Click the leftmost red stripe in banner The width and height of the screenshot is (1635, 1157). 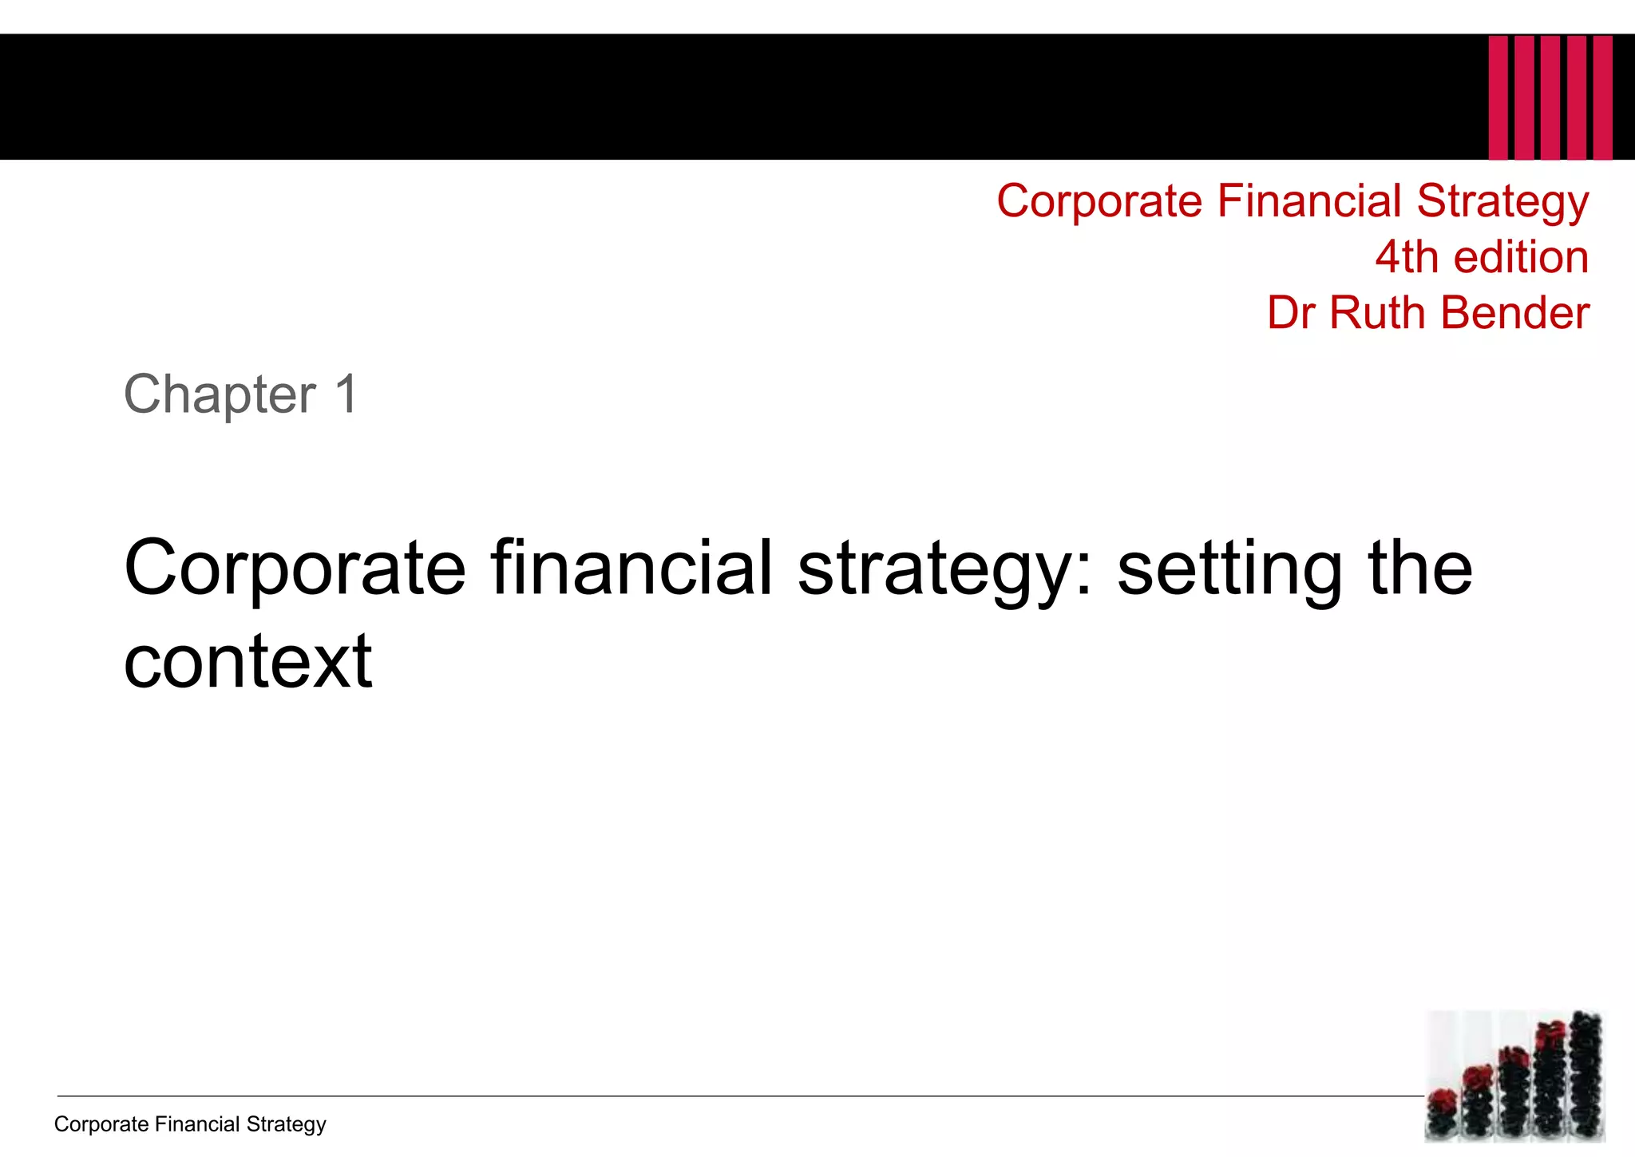[1498, 97]
